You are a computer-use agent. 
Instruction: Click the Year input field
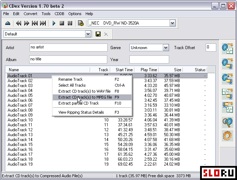(149, 59)
